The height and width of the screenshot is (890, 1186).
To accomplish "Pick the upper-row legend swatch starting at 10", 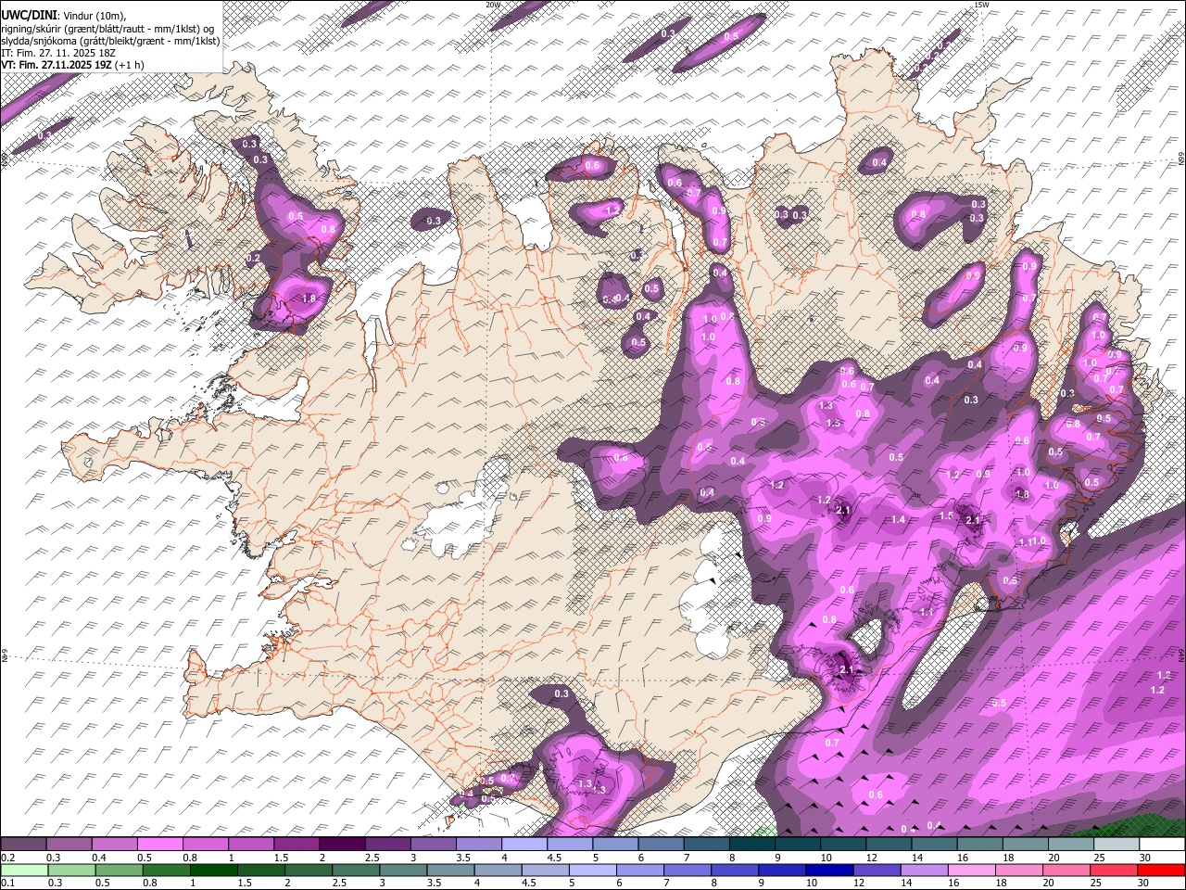I will pyautogui.click(x=841, y=845).
